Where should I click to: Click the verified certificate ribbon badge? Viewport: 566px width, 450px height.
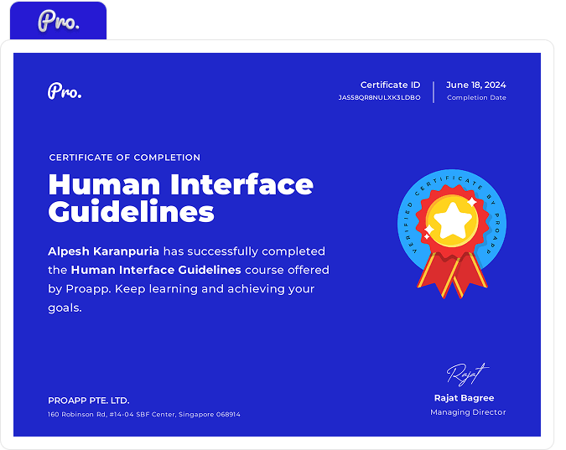452,234
